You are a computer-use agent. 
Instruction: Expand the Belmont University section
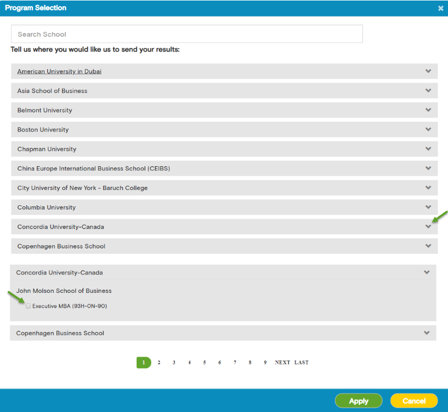[428, 110]
